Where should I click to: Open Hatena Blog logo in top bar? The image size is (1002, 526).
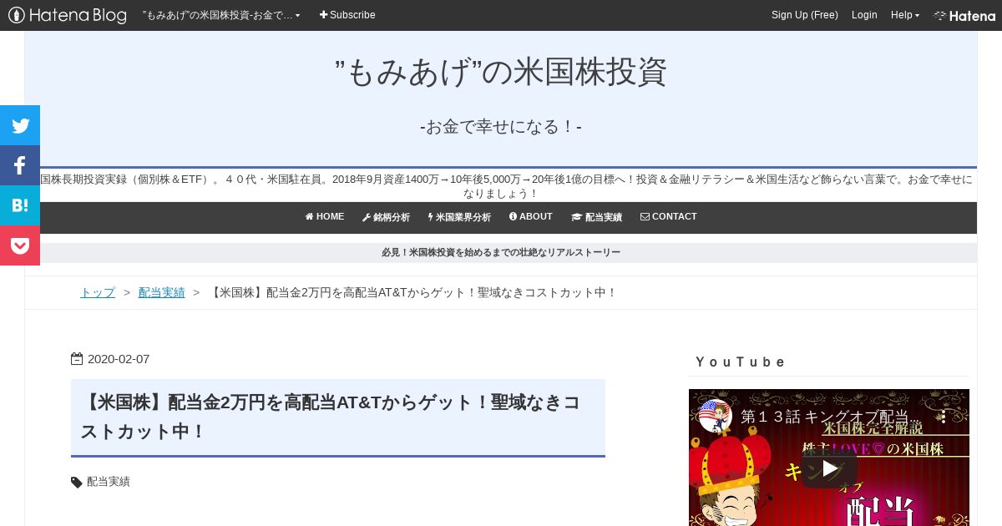coord(68,15)
